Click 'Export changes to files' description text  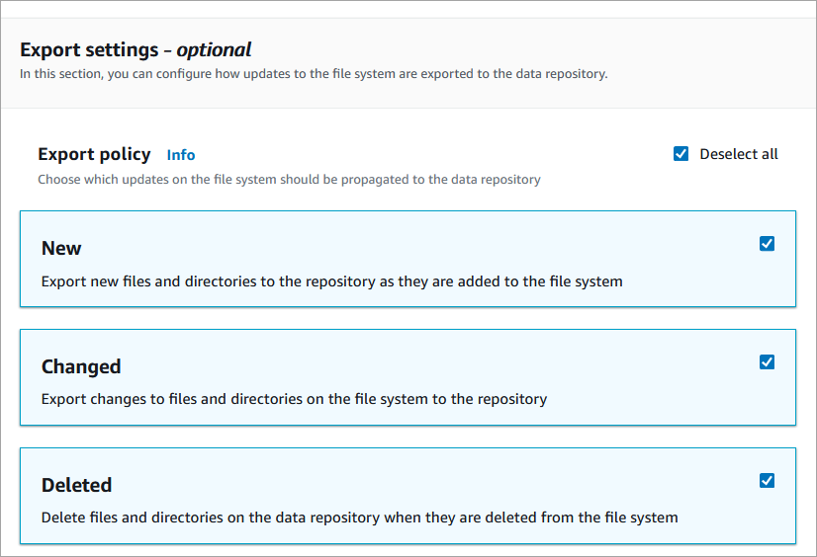(294, 400)
